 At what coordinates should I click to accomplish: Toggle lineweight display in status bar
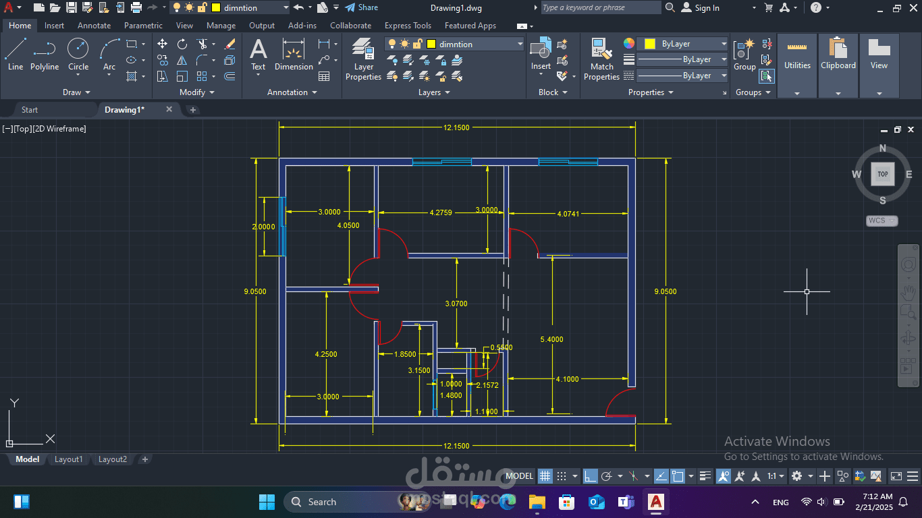pyautogui.click(x=705, y=476)
